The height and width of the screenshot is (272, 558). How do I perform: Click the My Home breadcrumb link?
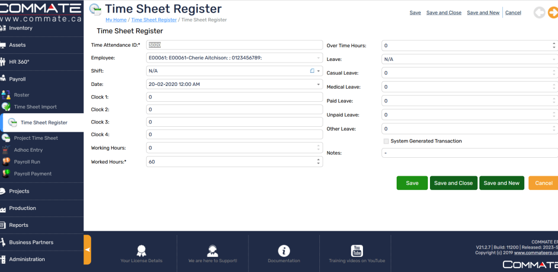[116, 20]
